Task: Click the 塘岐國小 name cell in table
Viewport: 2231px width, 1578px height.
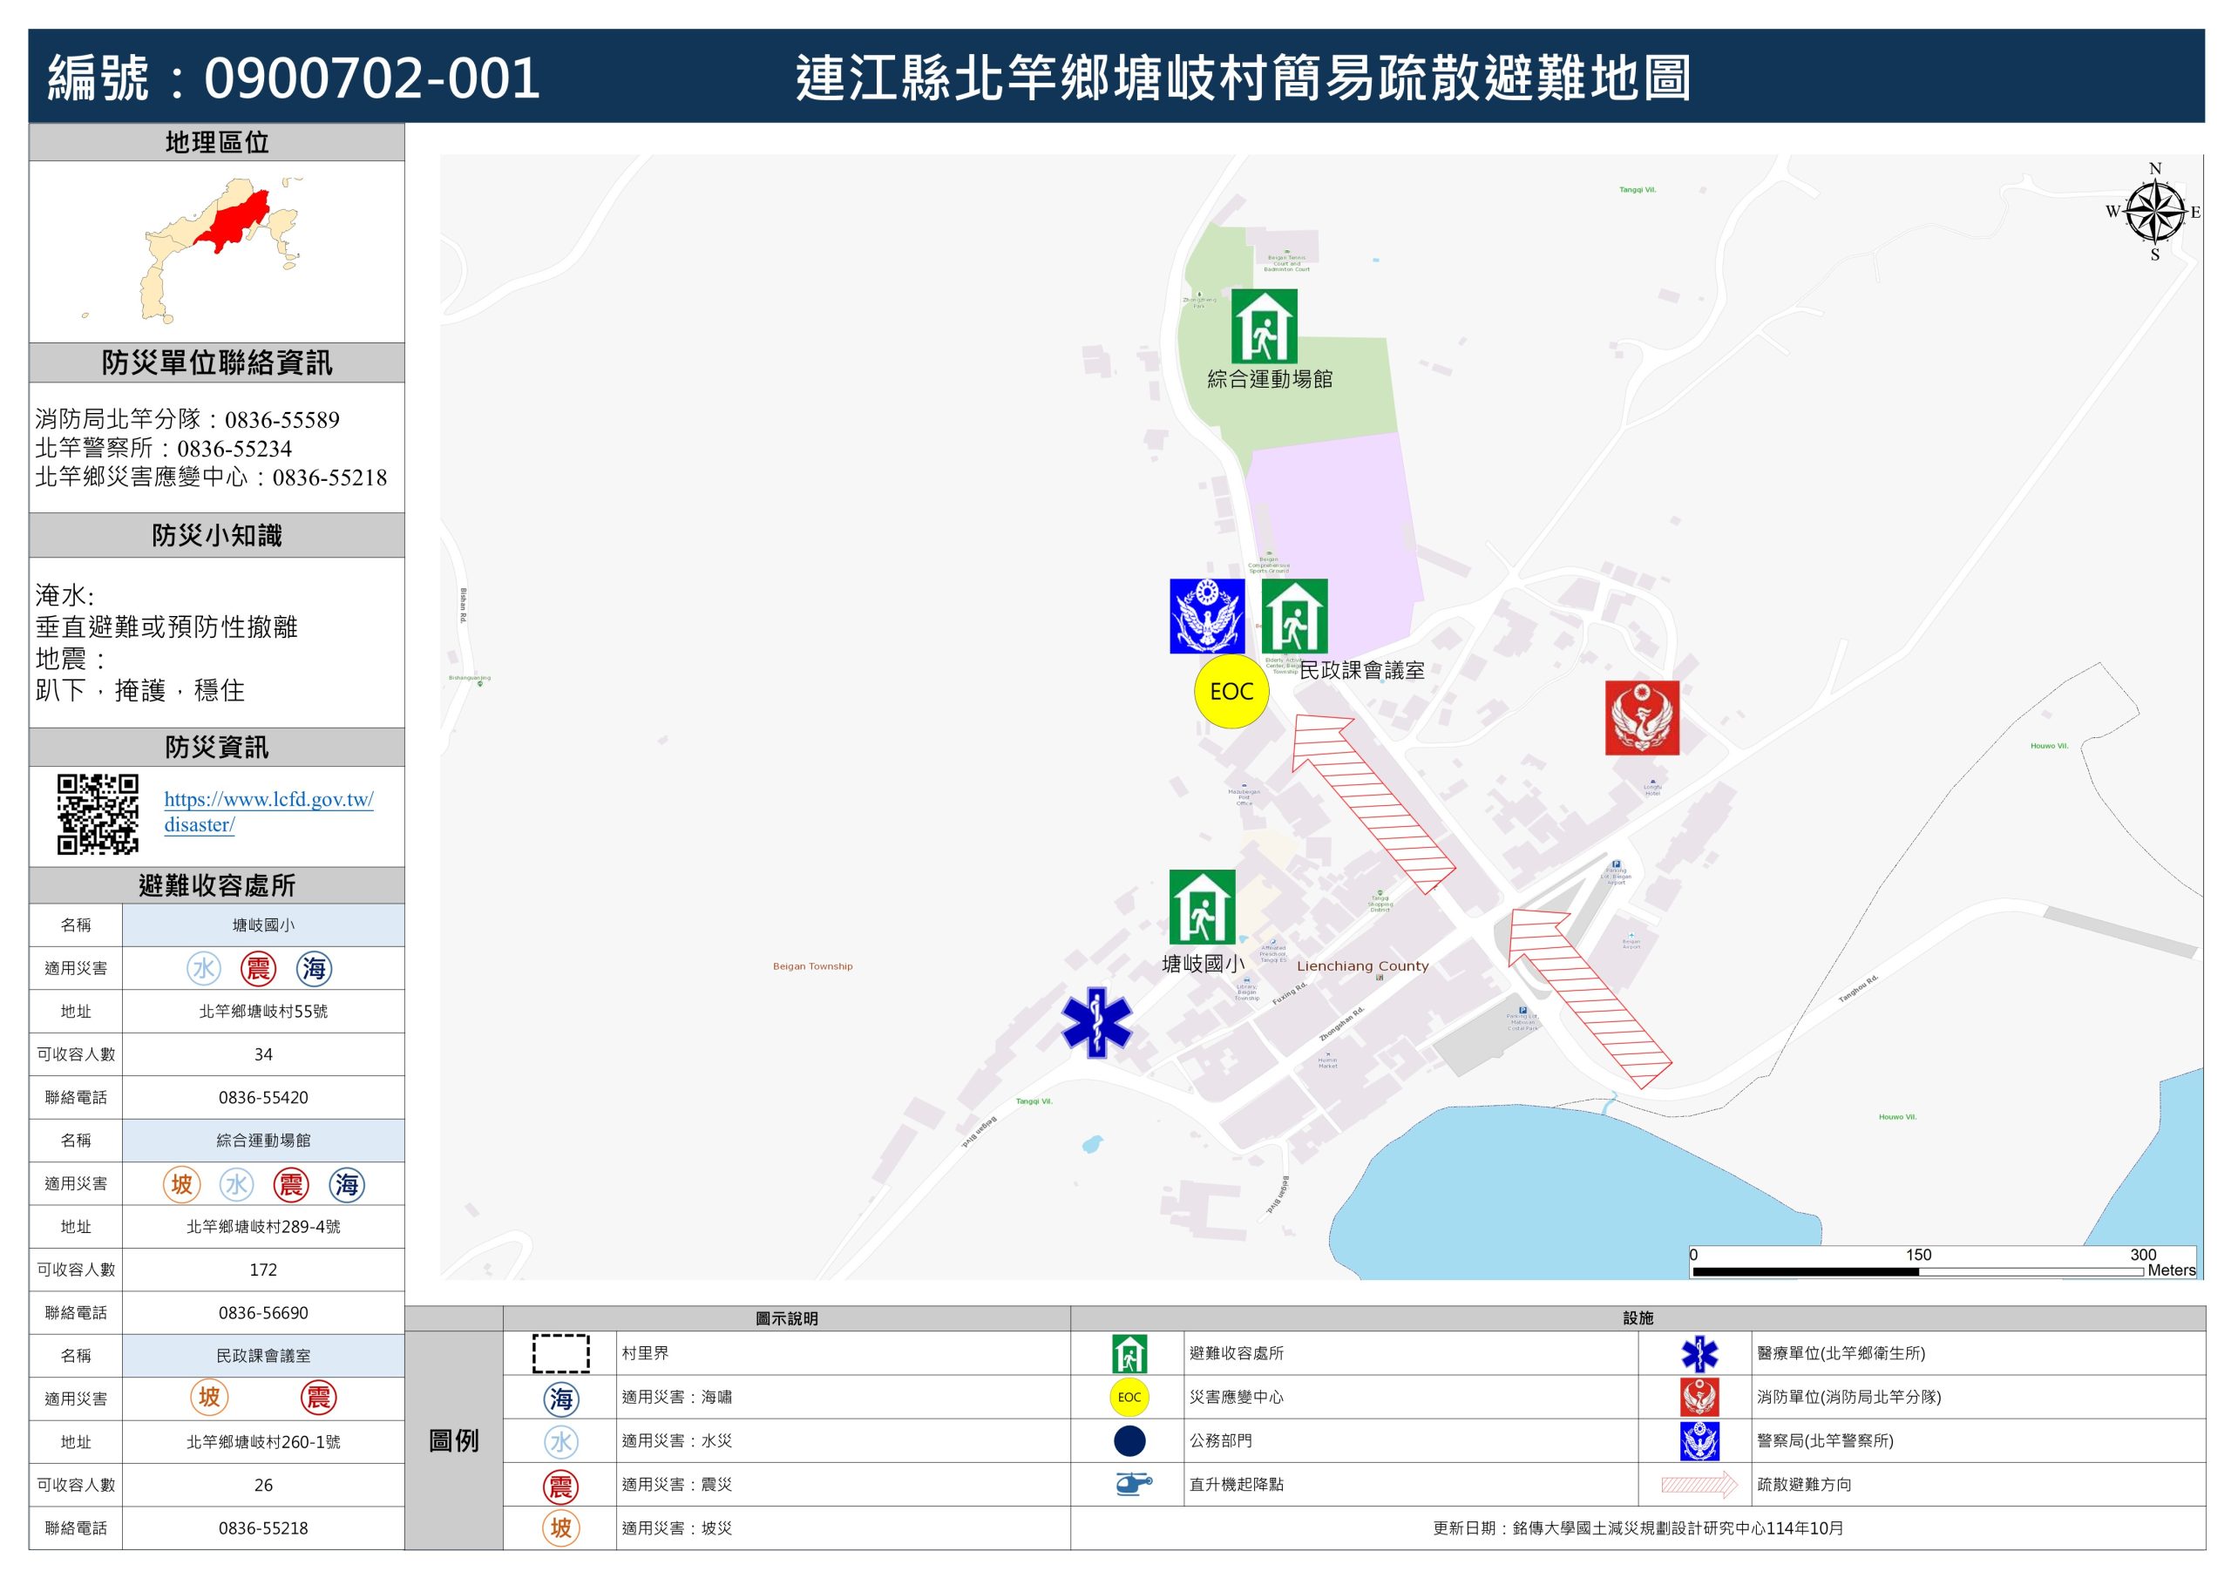Action: click(x=263, y=925)
